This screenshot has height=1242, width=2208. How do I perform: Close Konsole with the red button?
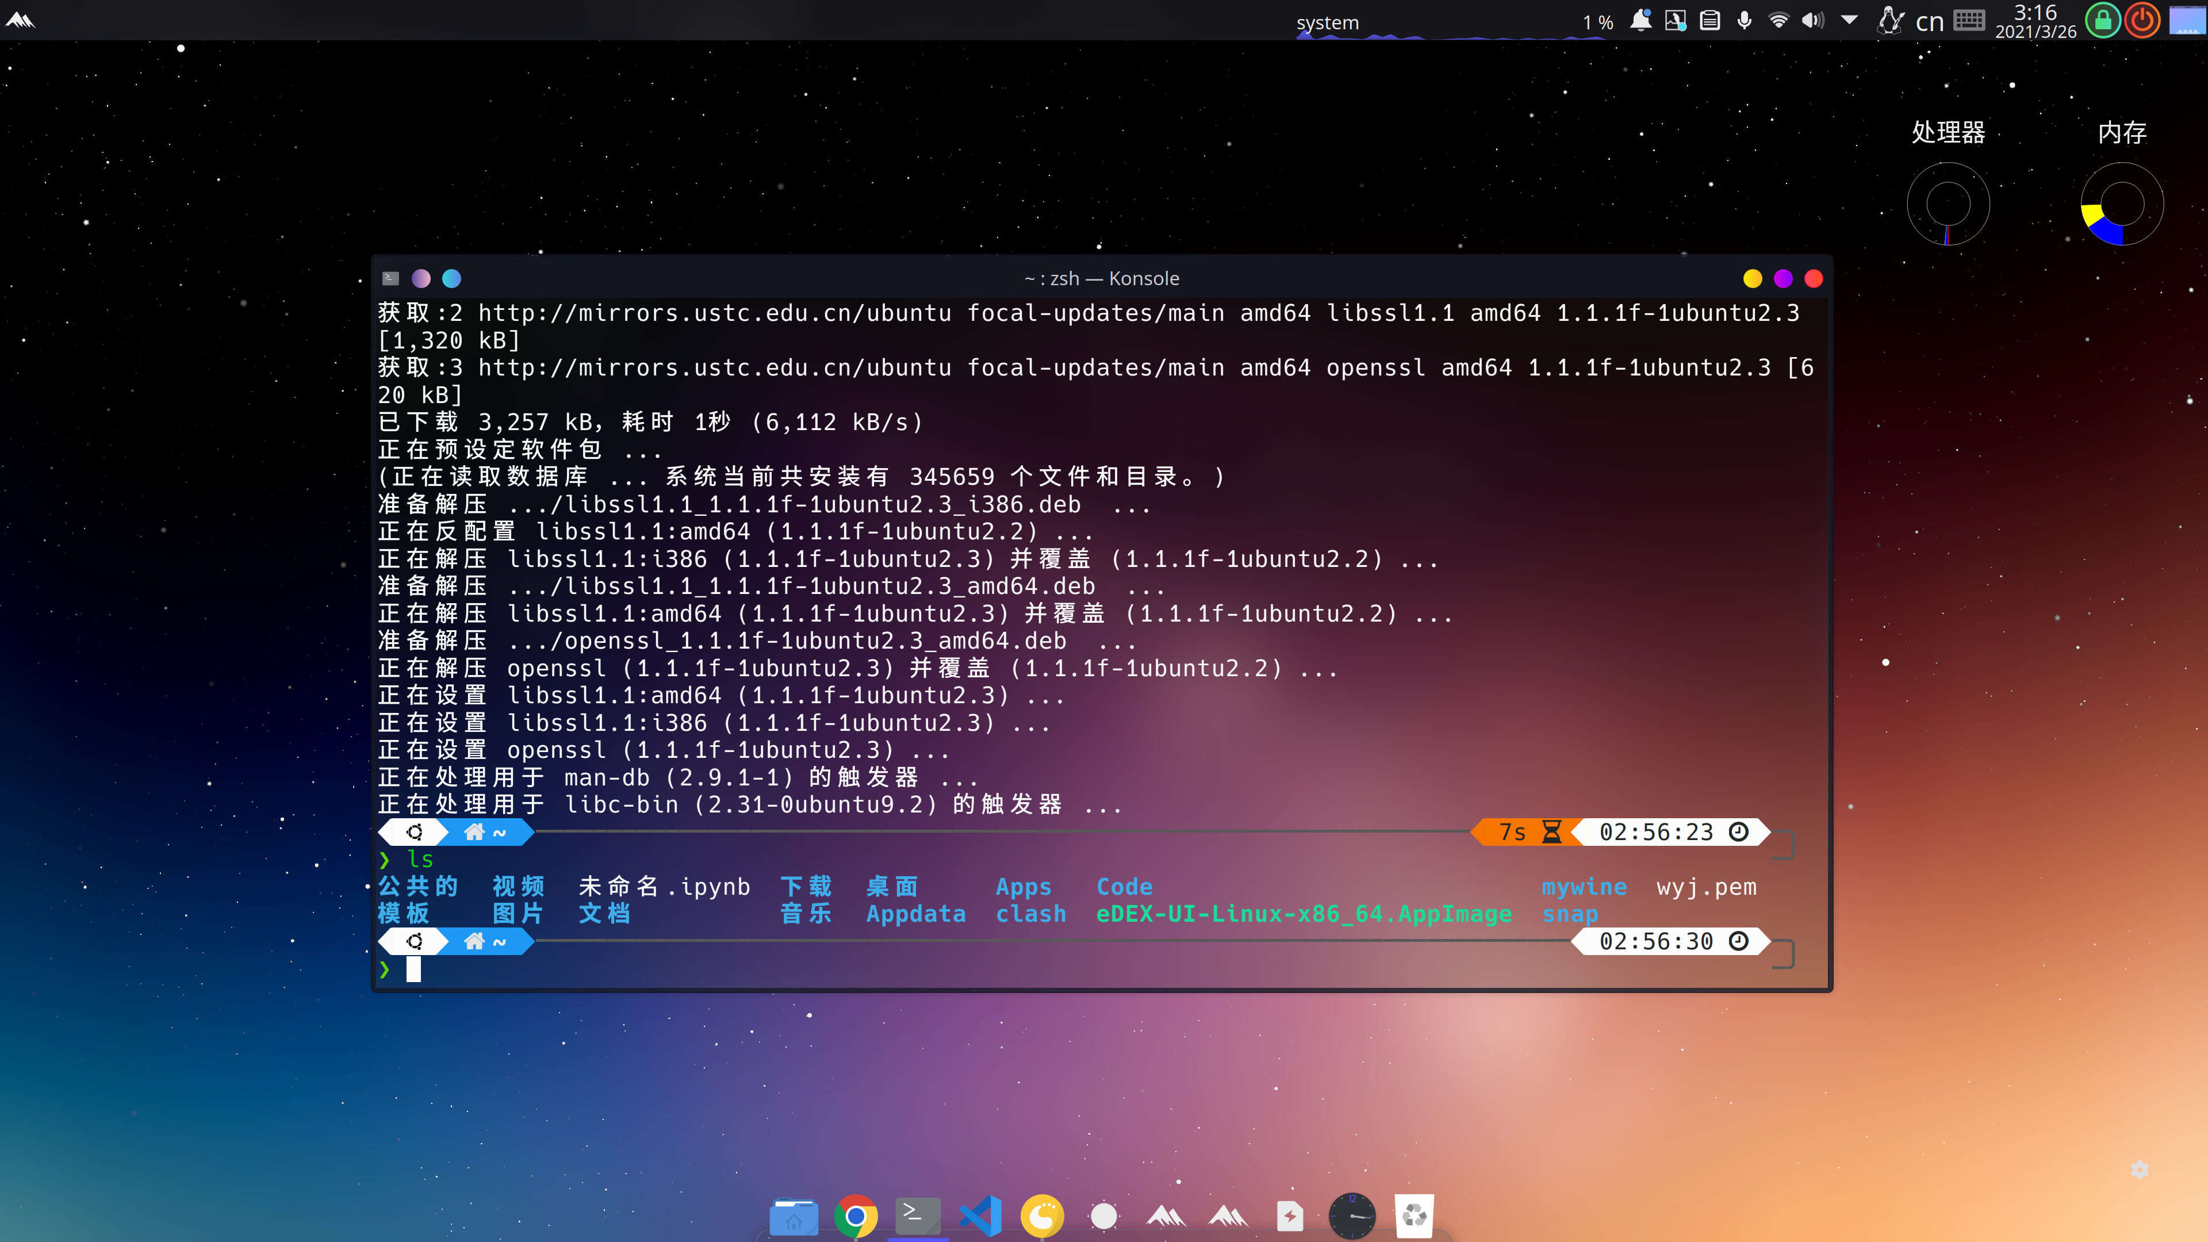coord(1814,278)
